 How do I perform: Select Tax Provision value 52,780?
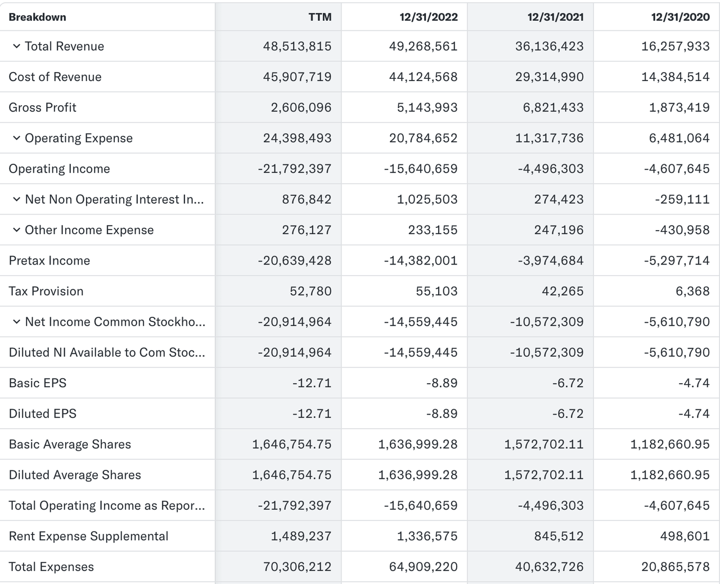310,291
